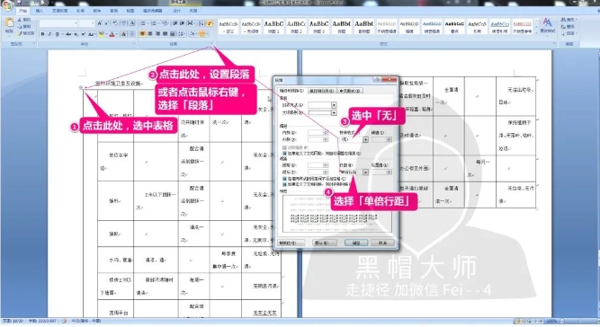Open the Paragraph group dialog launcher

point(211,44)
